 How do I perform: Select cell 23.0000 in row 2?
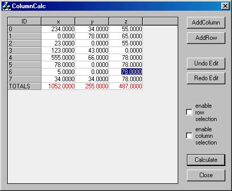pyautogui.click(x=58, y=43)
